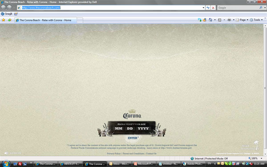Viewport: 267px width, 167px height.
Task: Open the Privacy Policy link
Action: pyautogui.click(x=113, y=154)
